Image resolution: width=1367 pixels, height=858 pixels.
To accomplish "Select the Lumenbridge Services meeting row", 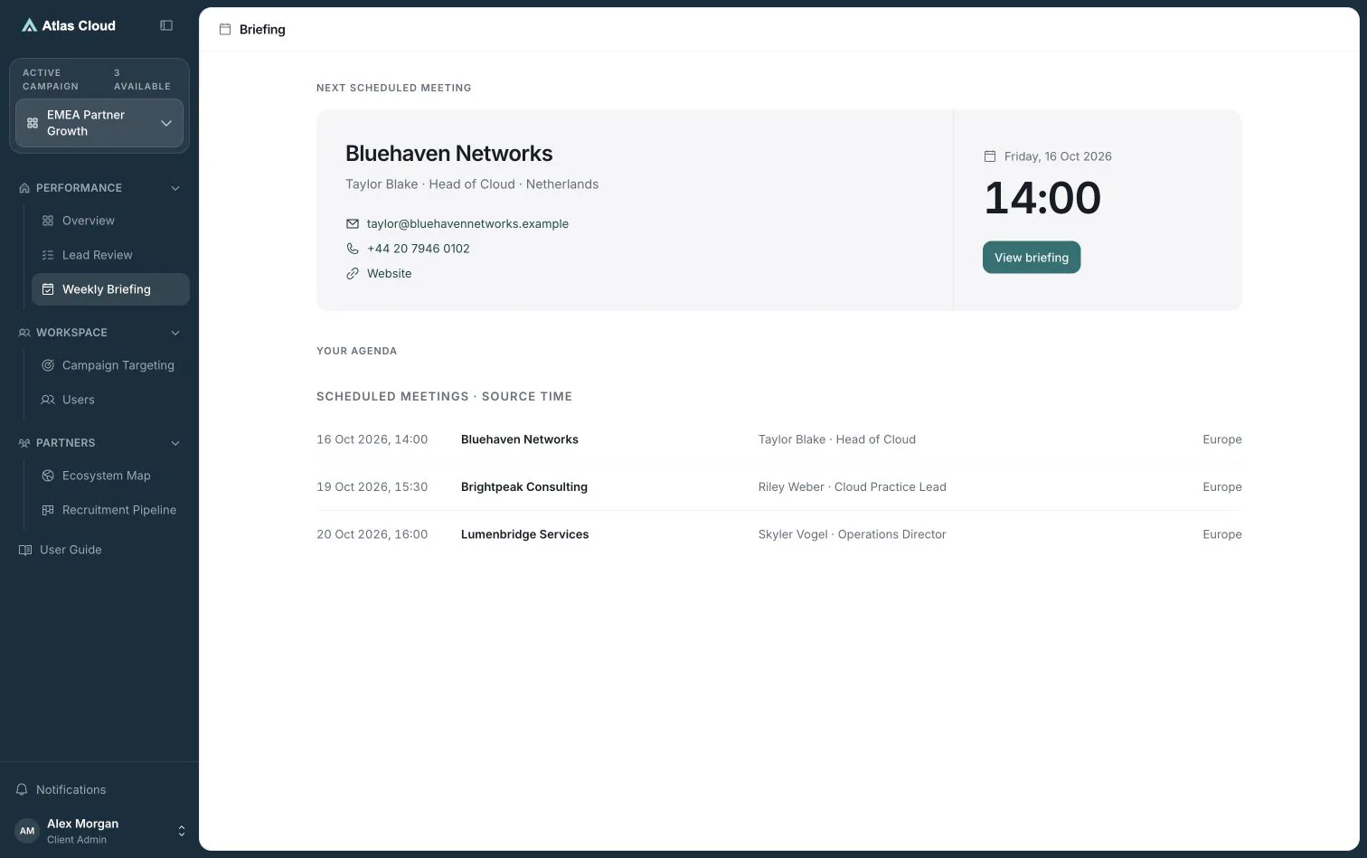I will 779,534.
